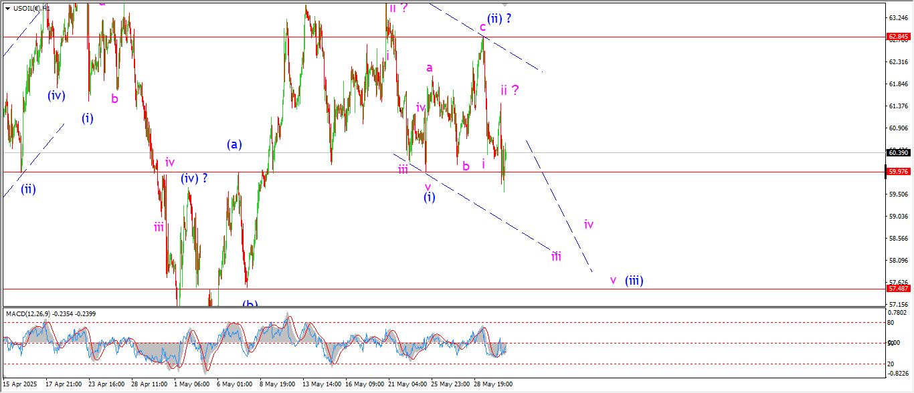Click the 59.036 price scale value
Image resolution: width=914 pixels, height=393 pixels.
click(897, 216)
